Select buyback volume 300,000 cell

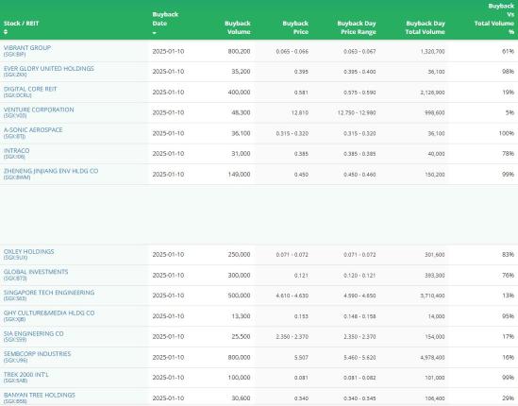pyautogui.click(x=239, y=275)
